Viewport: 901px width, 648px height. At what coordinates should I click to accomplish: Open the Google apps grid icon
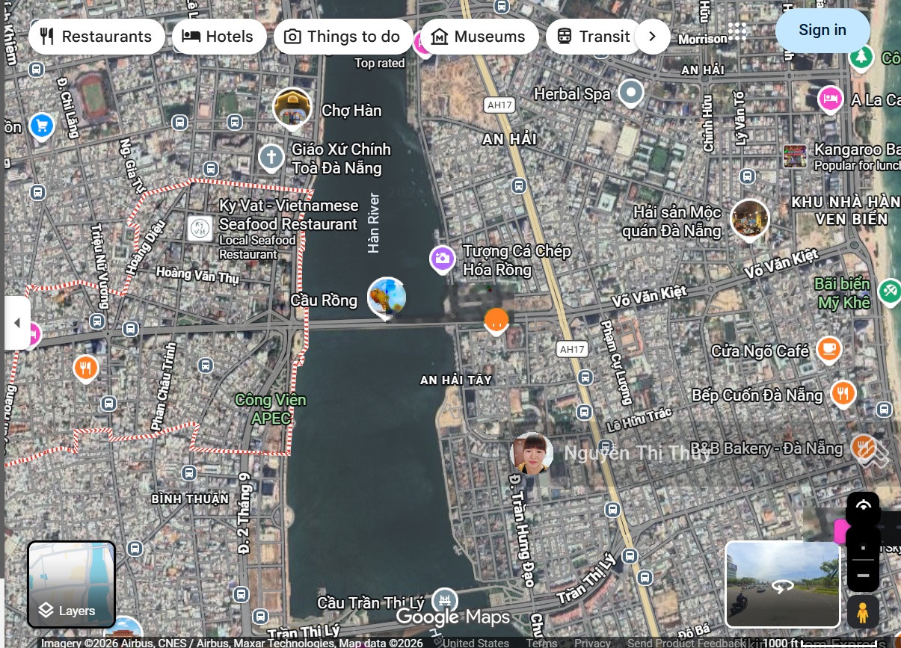point(737,31)
